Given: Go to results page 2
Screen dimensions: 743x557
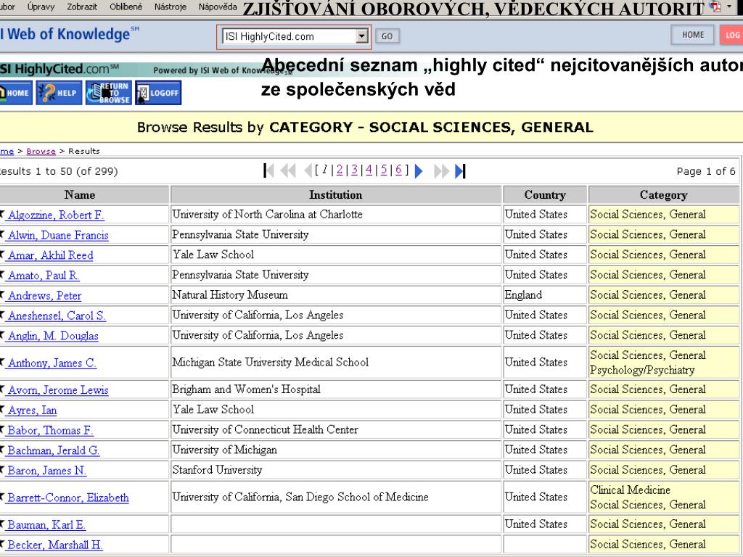Looking at the screenshot, I should (340, 170).
